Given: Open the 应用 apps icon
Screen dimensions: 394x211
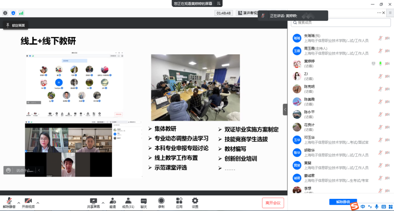Looking at the screenshot, I should [x=179, y=201].
